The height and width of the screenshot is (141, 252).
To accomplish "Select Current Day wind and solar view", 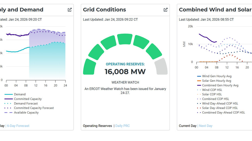I will [188, 126].
